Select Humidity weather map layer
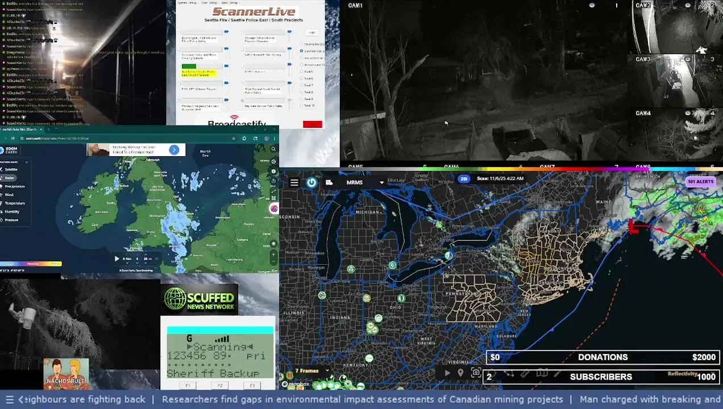This screenshot has height=409, width=723. (x=12, y=211)
